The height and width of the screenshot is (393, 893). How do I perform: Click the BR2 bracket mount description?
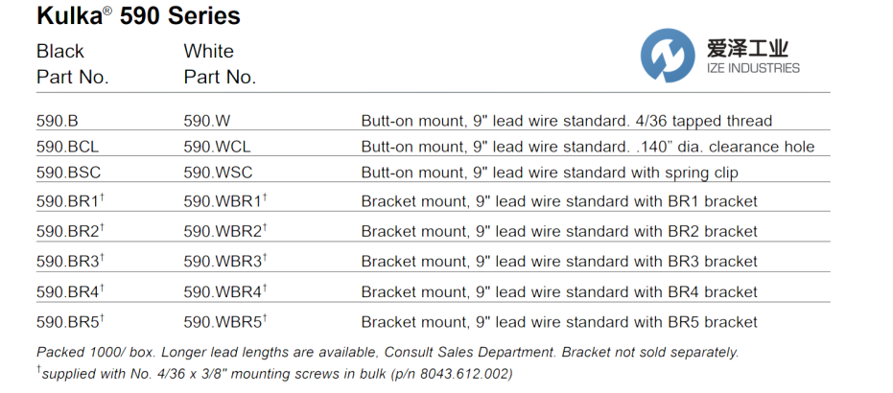pyautogui.click(x=559, y=231)
